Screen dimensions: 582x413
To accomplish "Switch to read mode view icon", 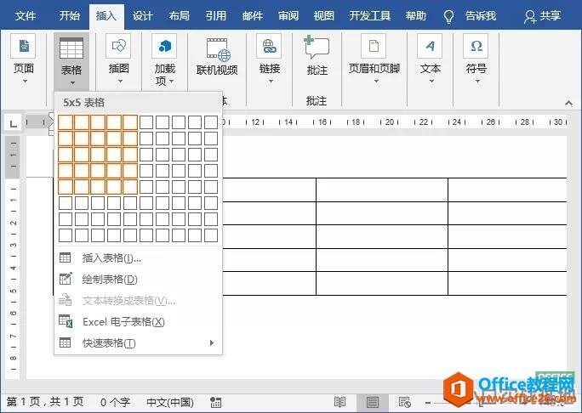I will [x=339, y=402].
